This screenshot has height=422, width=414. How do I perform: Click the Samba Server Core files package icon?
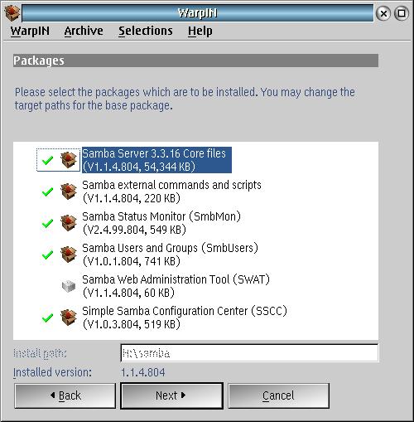[69, 160]
